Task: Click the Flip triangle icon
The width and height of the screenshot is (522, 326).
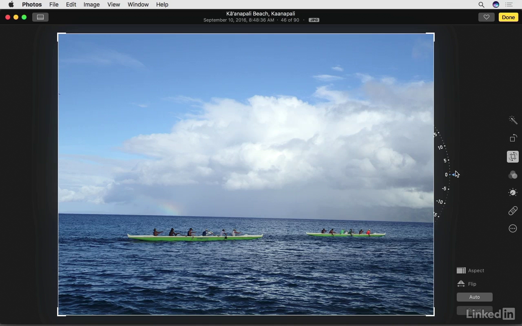Action: tap(461, 284)
